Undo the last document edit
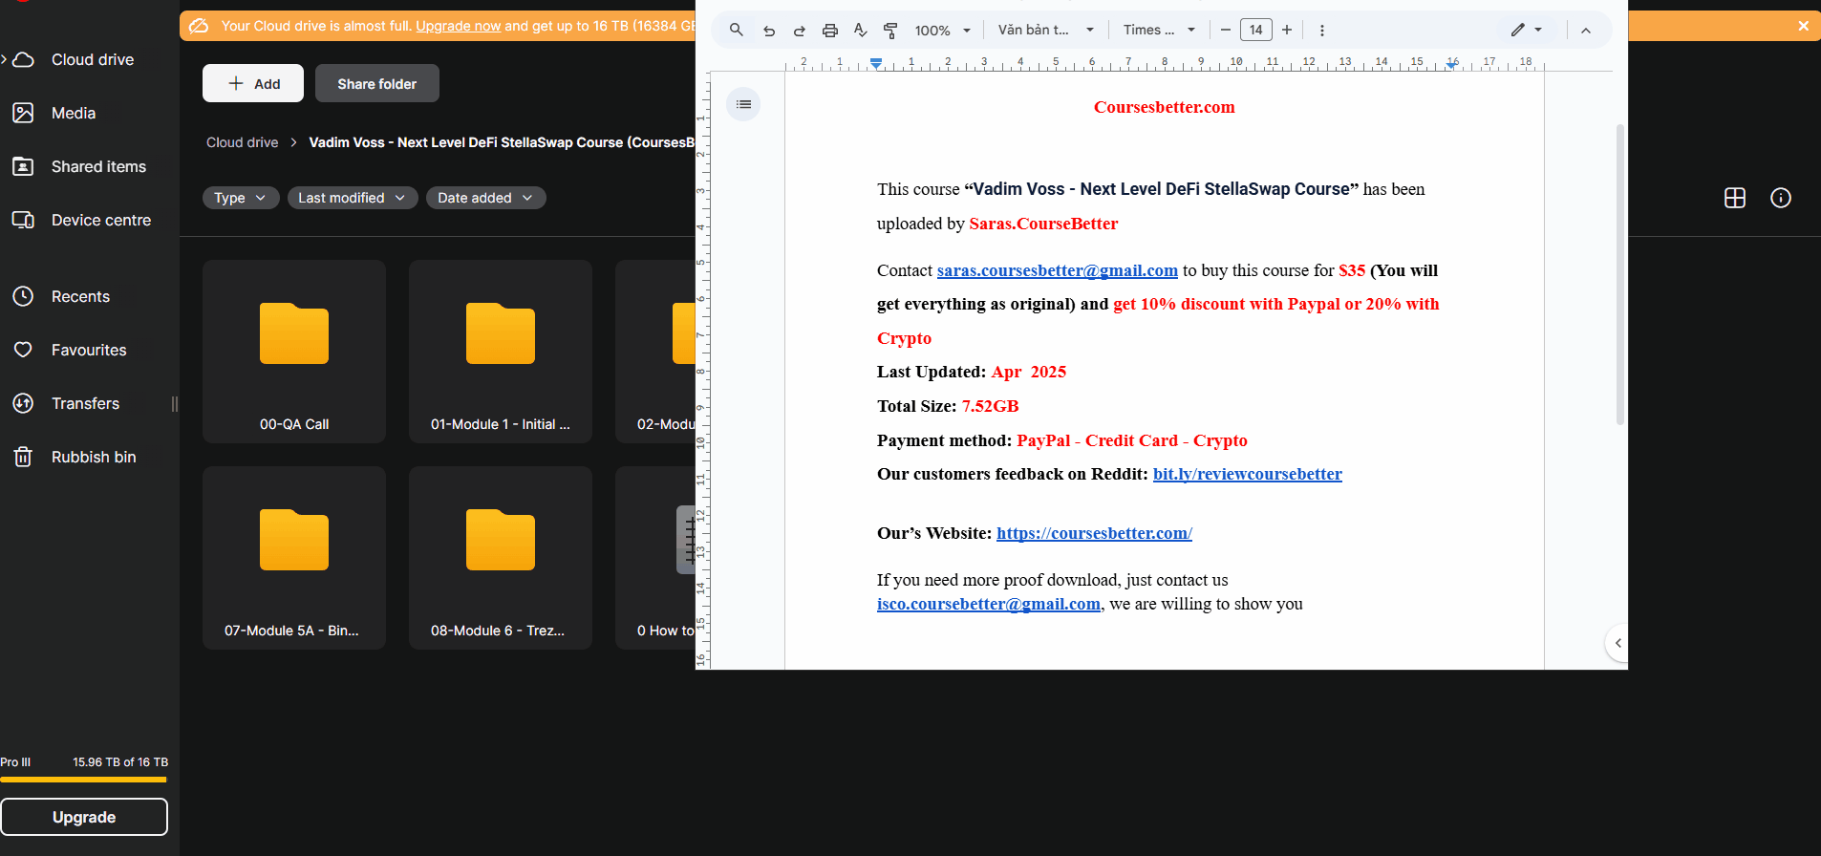1821x856 pixels. (769, 31)
